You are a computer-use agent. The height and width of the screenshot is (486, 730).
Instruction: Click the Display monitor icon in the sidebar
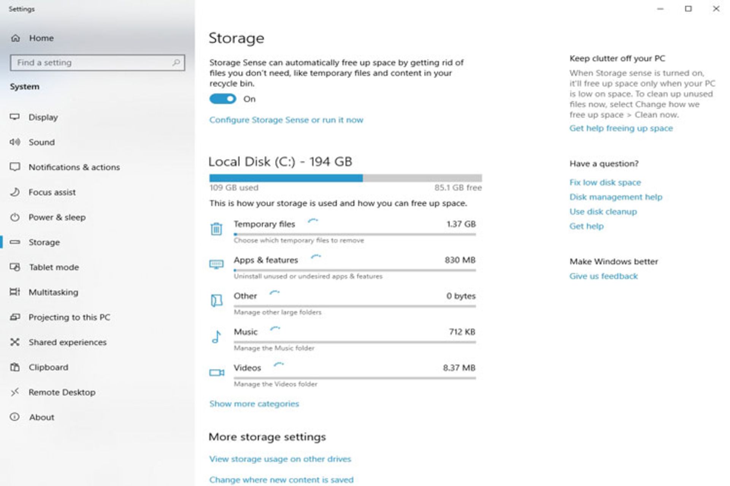[15, 117]
